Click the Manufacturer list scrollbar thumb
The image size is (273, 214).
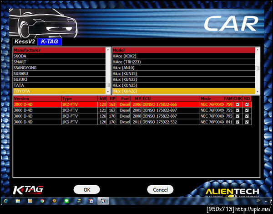pos(108,85)
